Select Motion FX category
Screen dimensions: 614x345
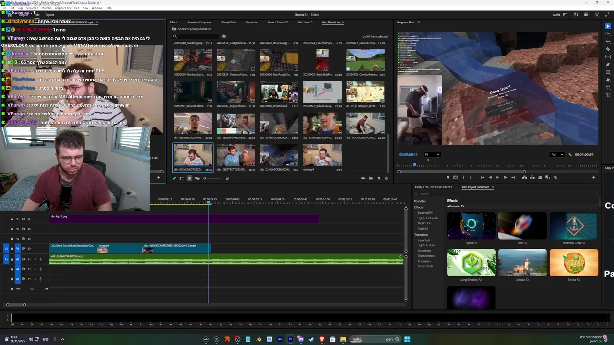424,223
